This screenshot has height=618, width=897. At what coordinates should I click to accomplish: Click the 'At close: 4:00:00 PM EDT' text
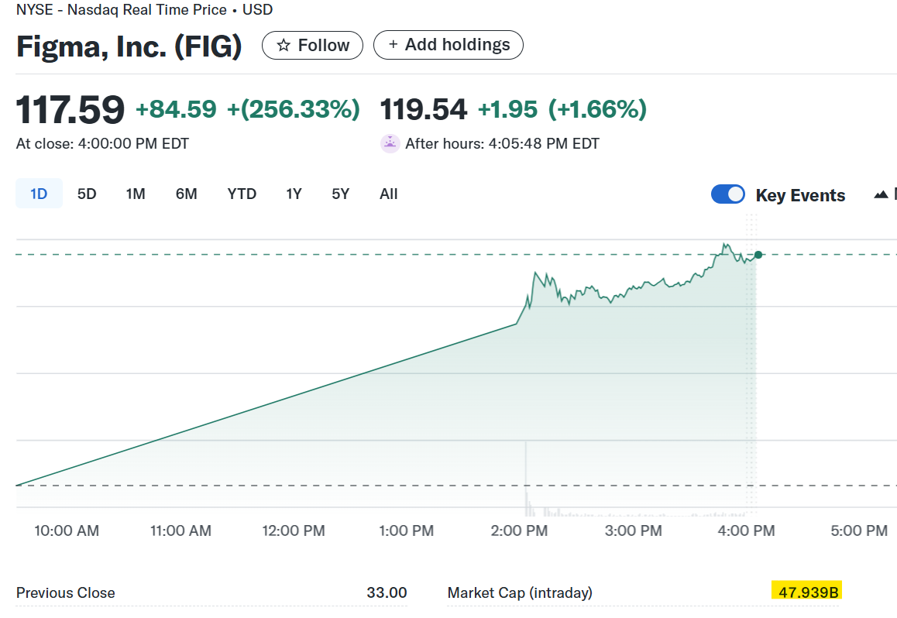(102, 143)
